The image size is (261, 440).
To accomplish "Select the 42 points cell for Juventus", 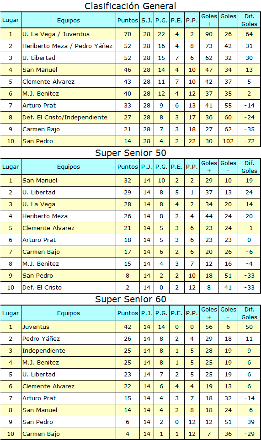I will (x=128, y=327).
